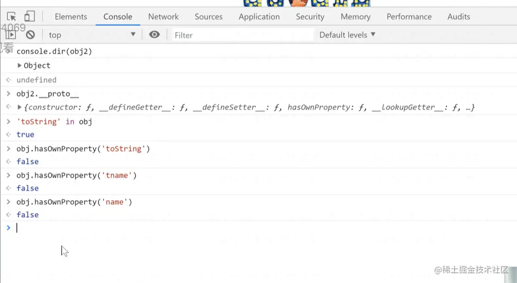Click the 'toString' in obj command

point(55,122)
